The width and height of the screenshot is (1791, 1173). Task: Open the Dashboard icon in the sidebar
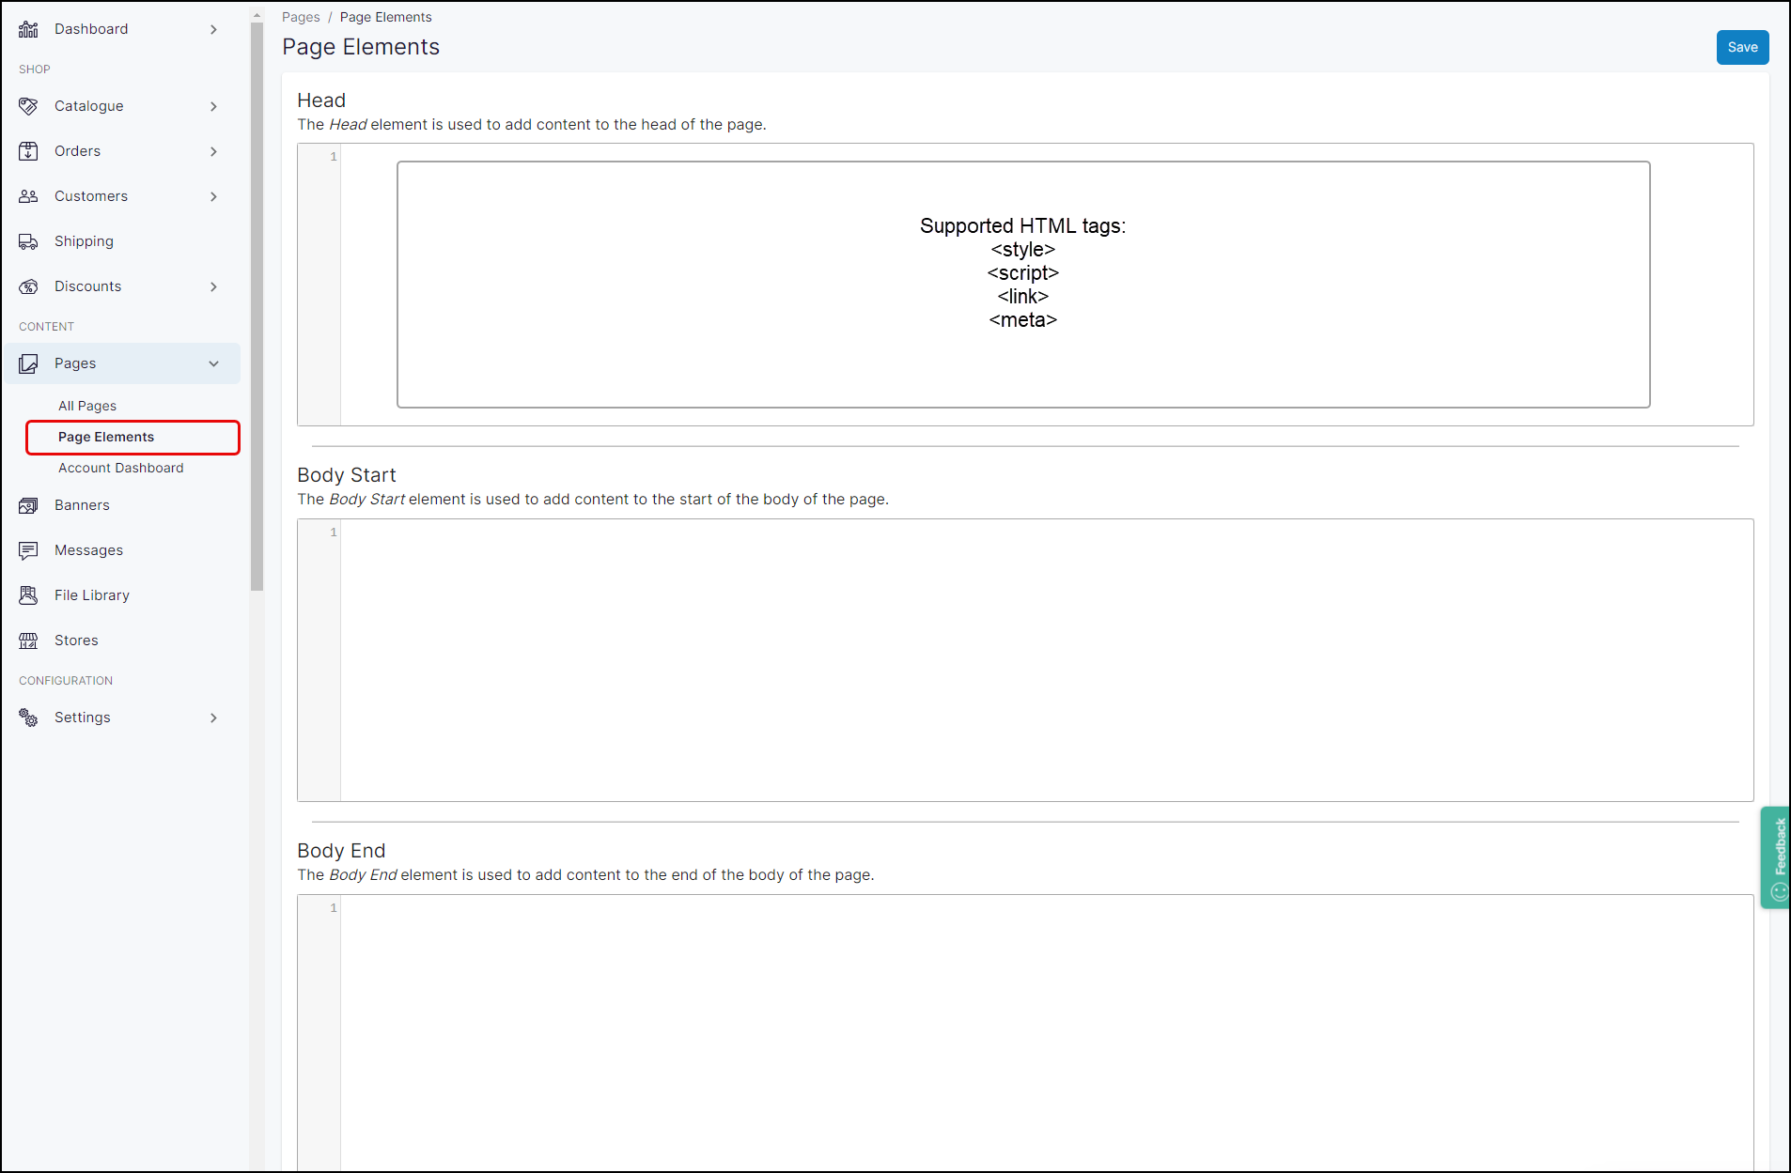(x=28, y=29)
